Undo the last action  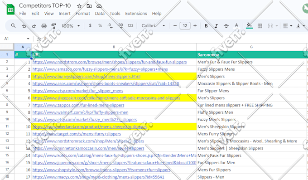(x=24, y=26)
